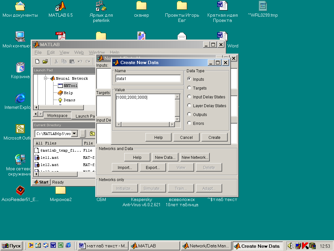The width and height of the screenshot is (334, 251).
Task: Click the Kaspersky tray icon
Action: point(305,246)
